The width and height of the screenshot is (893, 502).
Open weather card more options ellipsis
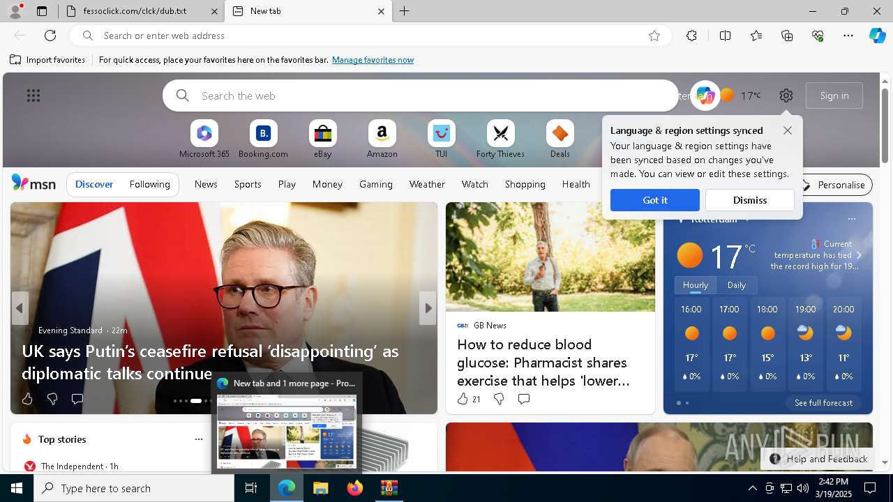852,219
